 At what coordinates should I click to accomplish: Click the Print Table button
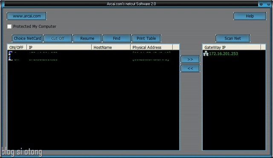point(146,38)
